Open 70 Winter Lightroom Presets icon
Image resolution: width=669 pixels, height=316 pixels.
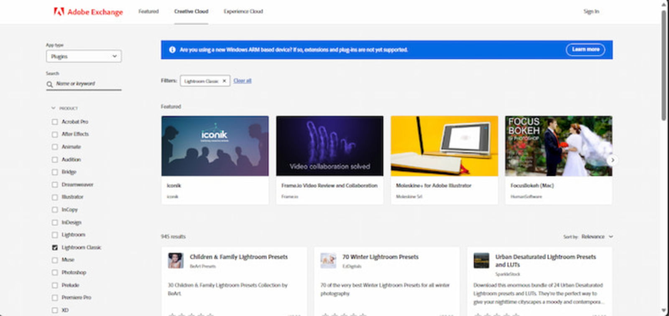328,260
